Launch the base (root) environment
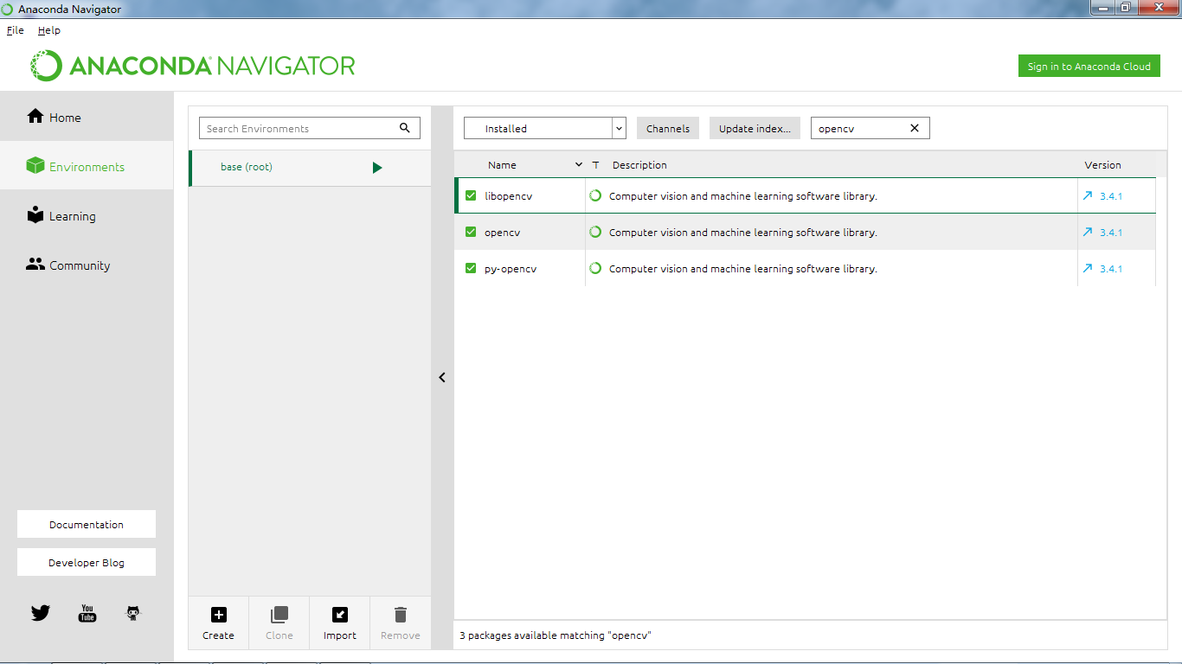The height and width of the screenshot is (664, 1182). tap(377, 167)
